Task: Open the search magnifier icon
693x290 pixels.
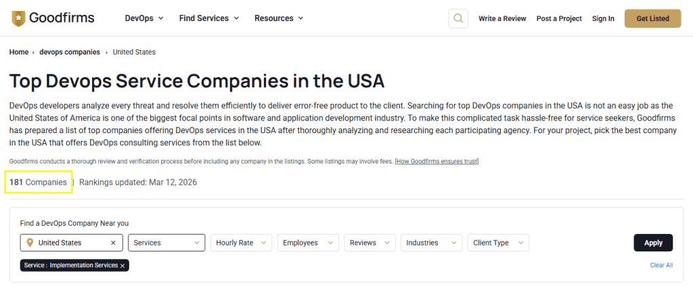Action: (458, 18)
